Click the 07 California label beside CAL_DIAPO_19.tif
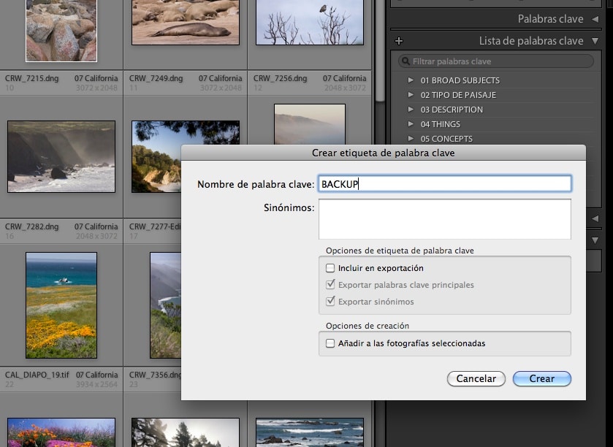 (97, 375)
